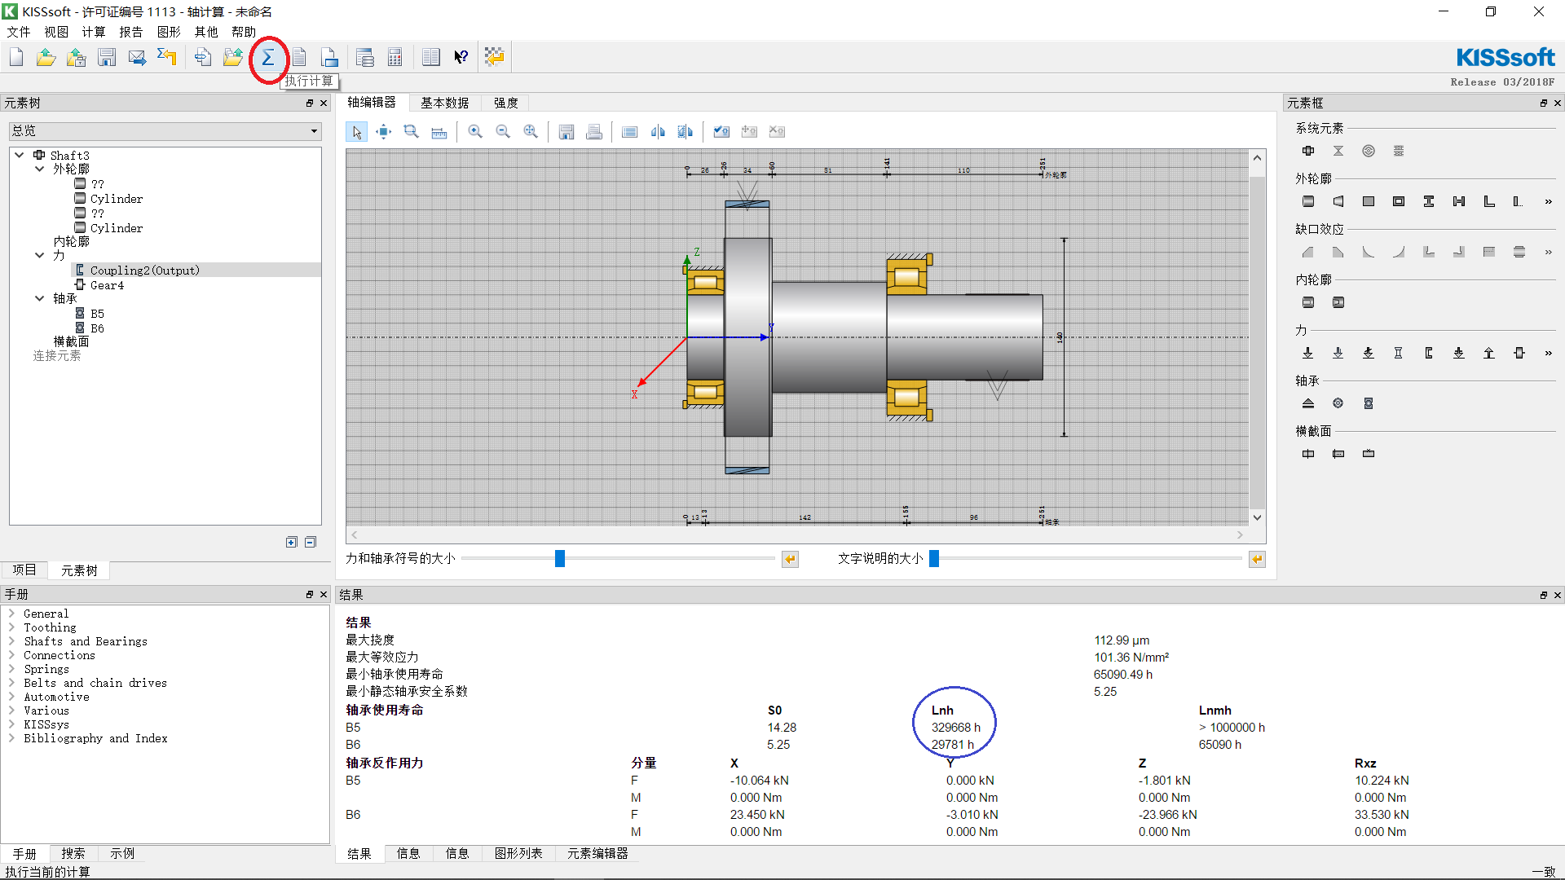Click the calculator-style toolbar icon
The image size is (1565, 880).
coord(395,57)
